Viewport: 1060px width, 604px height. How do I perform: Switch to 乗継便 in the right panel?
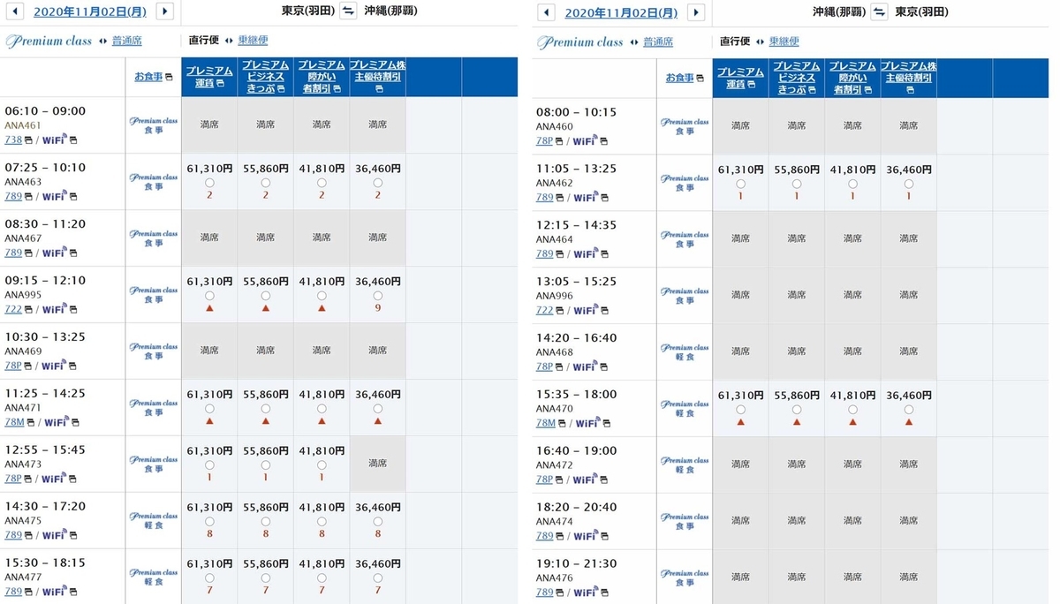tap(784, 41)
